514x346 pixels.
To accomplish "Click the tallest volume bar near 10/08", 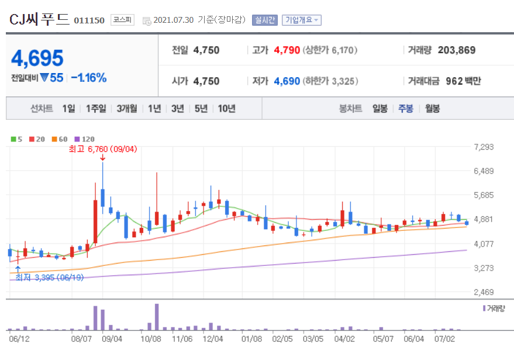I will [157, 317].
